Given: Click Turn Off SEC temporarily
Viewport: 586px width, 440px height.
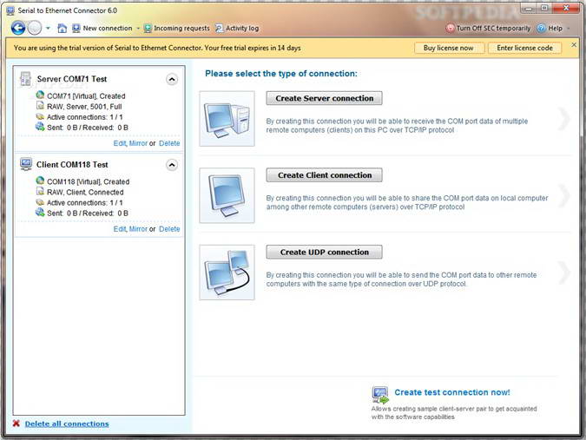Looking at the screenshot, I should [488, 28].
